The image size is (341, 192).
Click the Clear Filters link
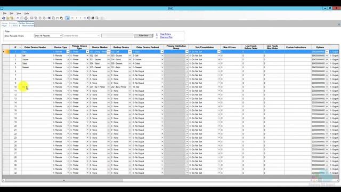pos(165,34)
